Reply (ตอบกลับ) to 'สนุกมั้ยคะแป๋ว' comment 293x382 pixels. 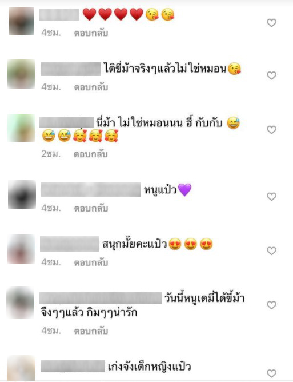pyautogui.click(x=91, y=262)
